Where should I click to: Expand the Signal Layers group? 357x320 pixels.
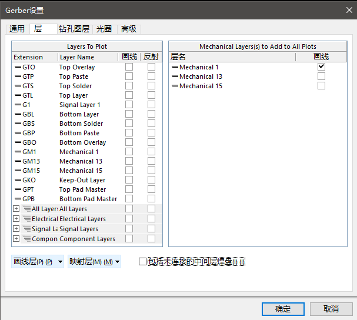tap(16, 229)
